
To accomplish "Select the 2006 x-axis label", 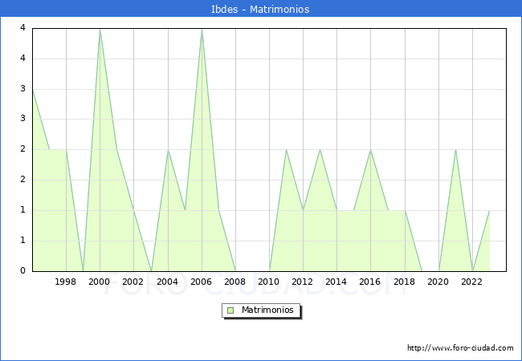I will click(201, 282).
